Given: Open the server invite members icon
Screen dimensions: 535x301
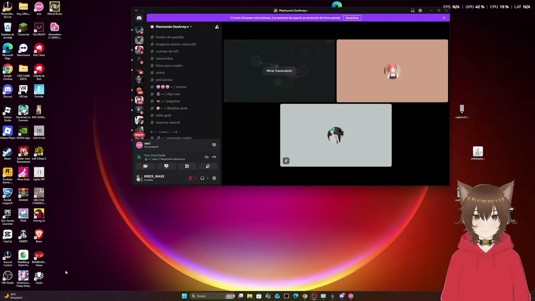Looking at the screenshot, I should coord(217,27).
